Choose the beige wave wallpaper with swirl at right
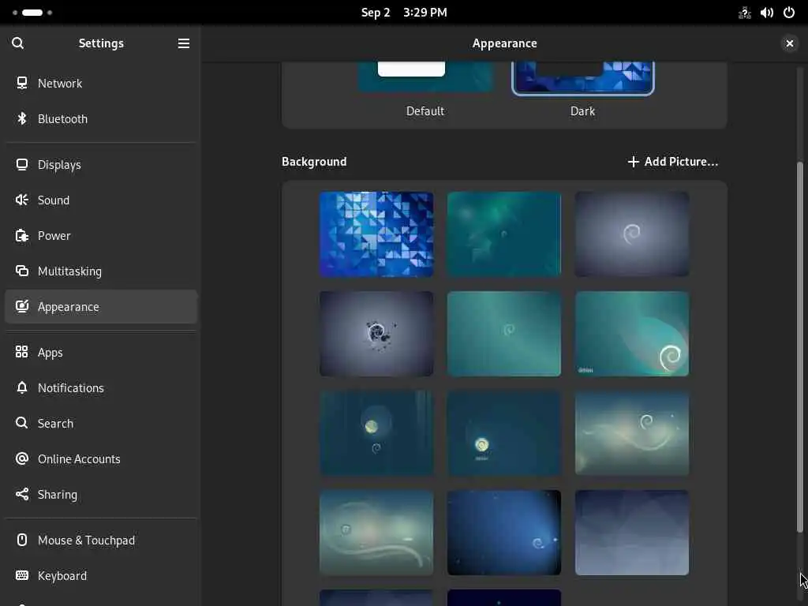Image resolution: width=808 pixels, height=606 pixels. point(632,433)
